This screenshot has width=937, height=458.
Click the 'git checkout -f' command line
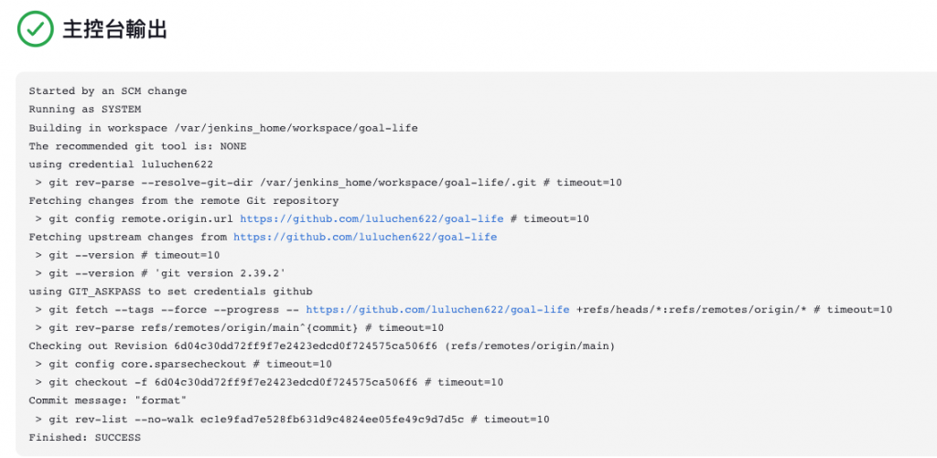(x=269, y=383)
